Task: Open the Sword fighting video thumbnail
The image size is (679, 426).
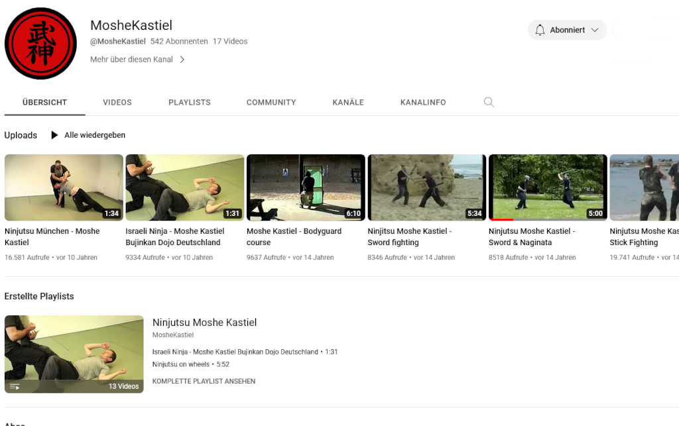Action: (x=427, y=187)
